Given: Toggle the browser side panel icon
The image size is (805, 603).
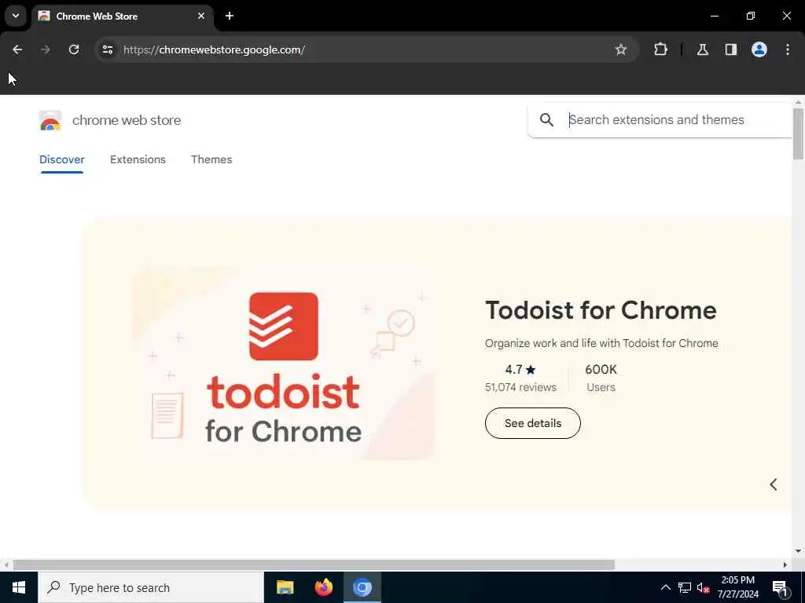Looking at the screenshot, I should click(731, 49).
